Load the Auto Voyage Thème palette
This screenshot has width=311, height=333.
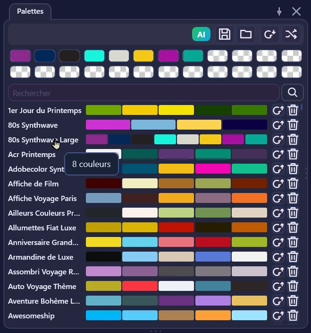(278, 286)
